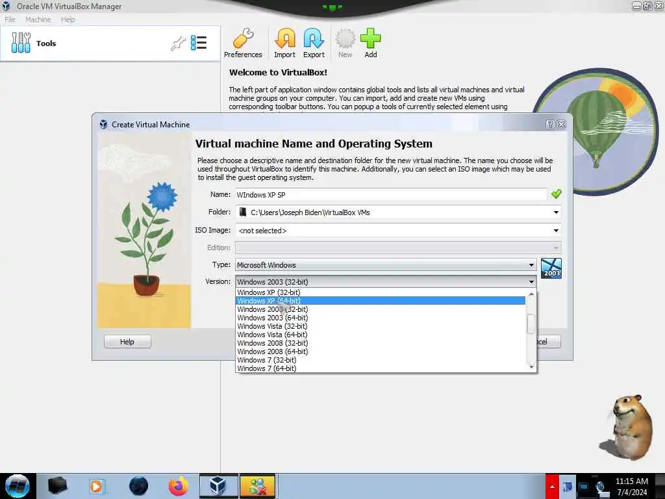Close the Create Virtual Machine dialog
Screen dimensions: 665x499
562,124
